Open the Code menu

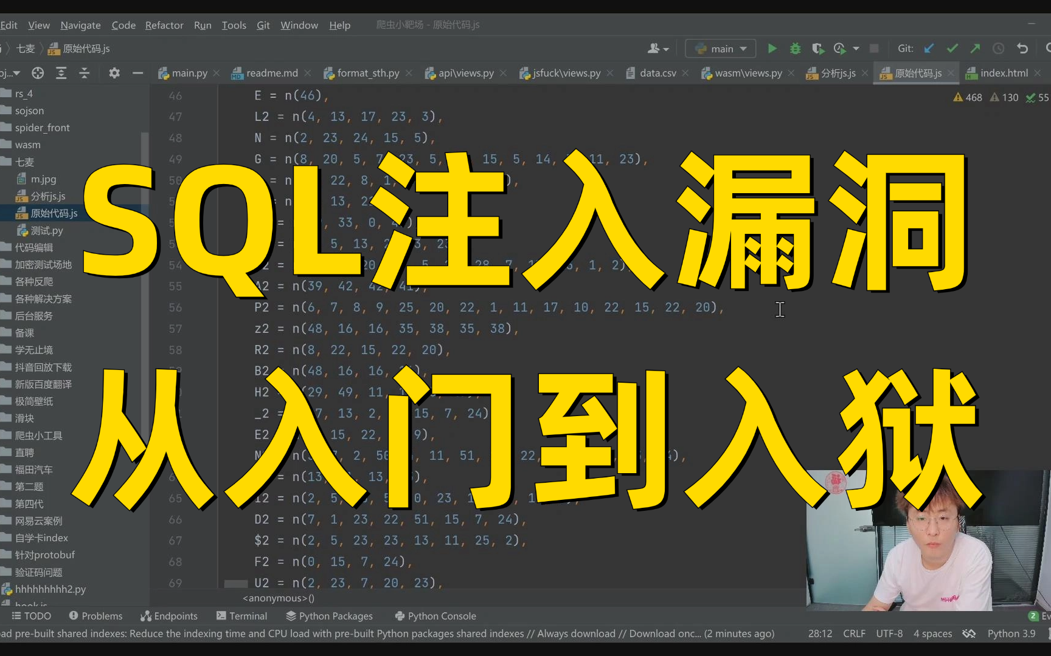[123, 25]
